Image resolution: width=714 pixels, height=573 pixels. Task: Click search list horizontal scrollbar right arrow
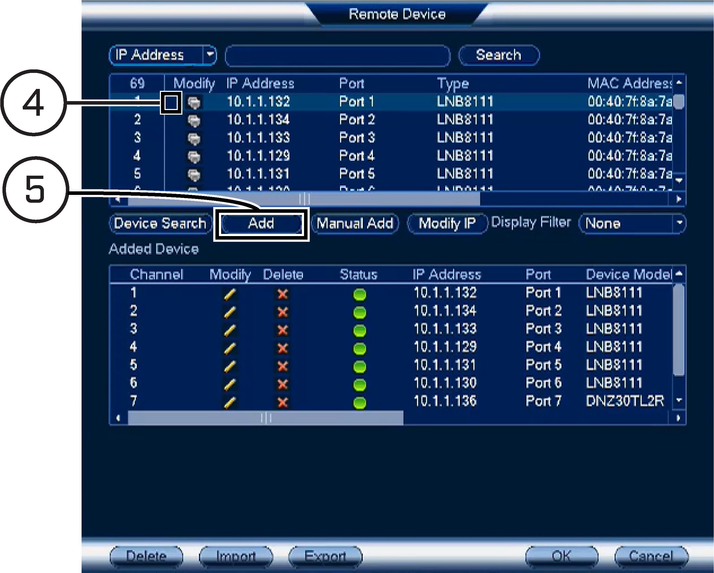[679, 199]
